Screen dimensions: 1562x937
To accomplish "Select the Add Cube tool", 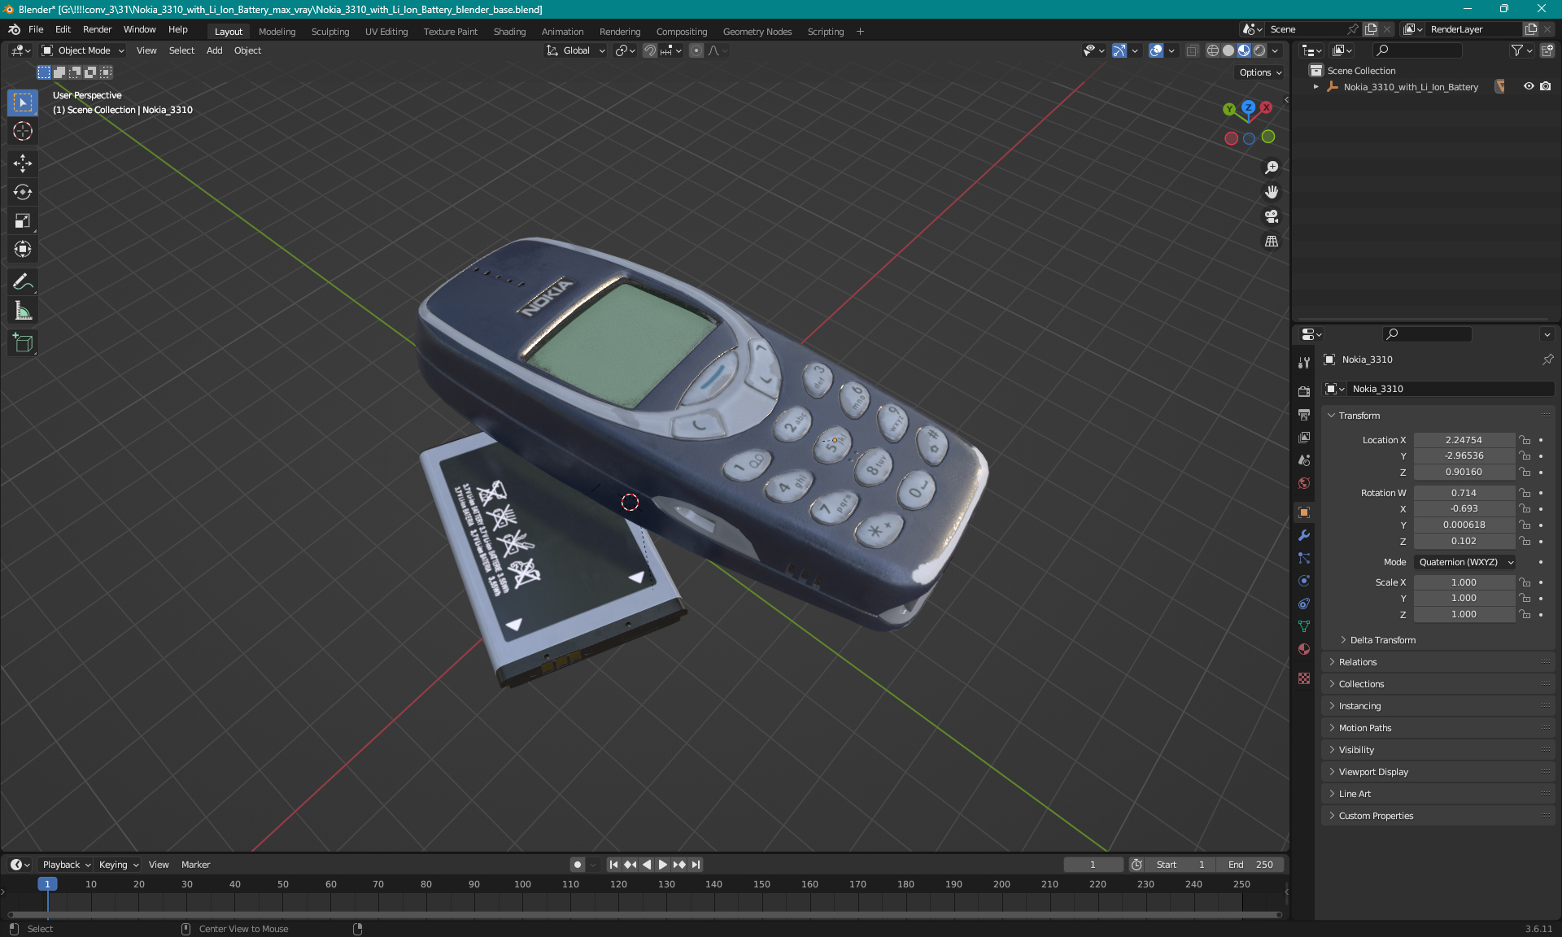I will tap(23, 343).
